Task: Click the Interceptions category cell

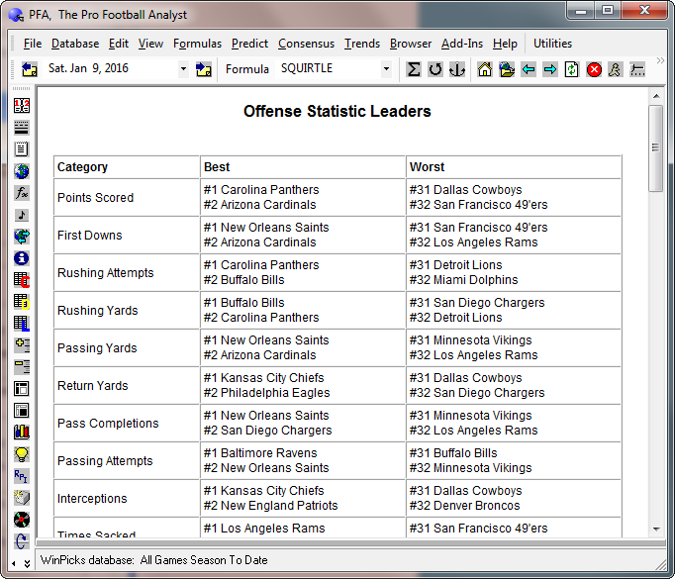Action: click(x=127, y=499)
